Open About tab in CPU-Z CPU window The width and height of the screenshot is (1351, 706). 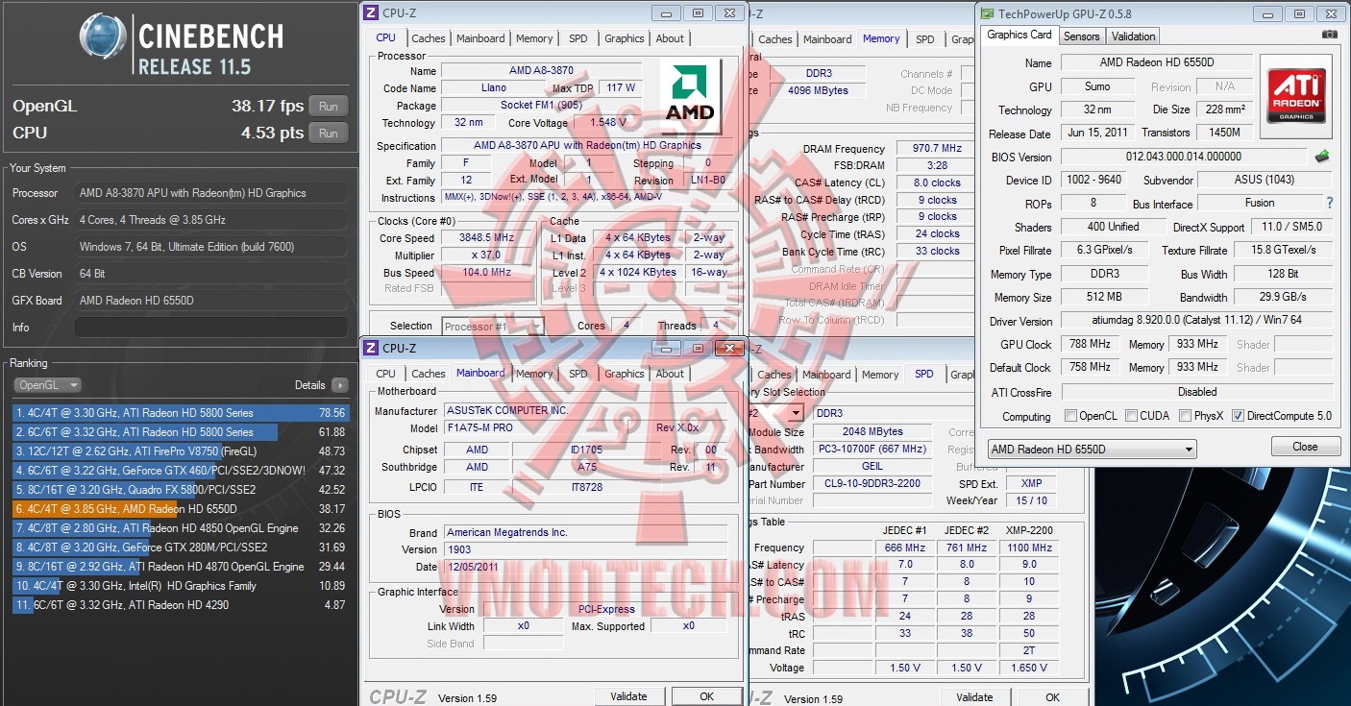(x=670, y=38)
